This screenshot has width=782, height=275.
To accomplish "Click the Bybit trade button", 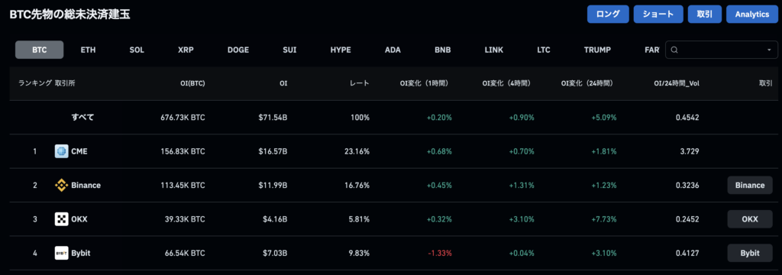I will [x=750, y=253].
